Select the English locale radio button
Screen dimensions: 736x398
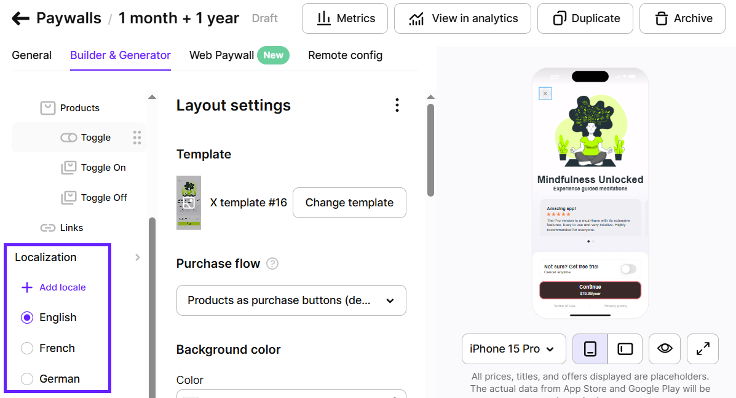click(x=27, y=318)
